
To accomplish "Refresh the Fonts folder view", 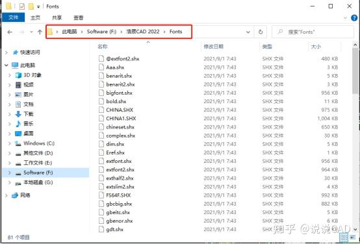I will tap(261, 32).
